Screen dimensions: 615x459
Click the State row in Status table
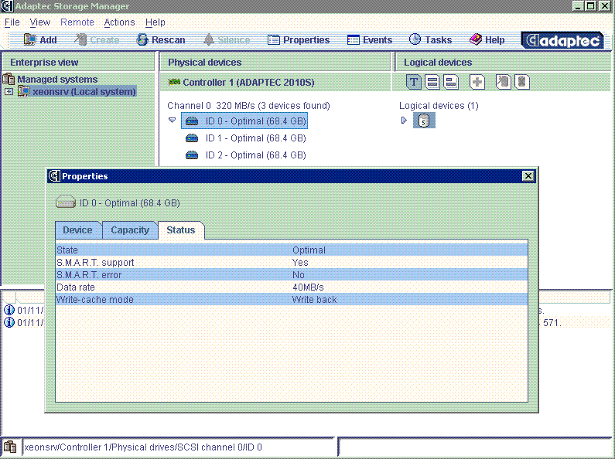[292, 250]
